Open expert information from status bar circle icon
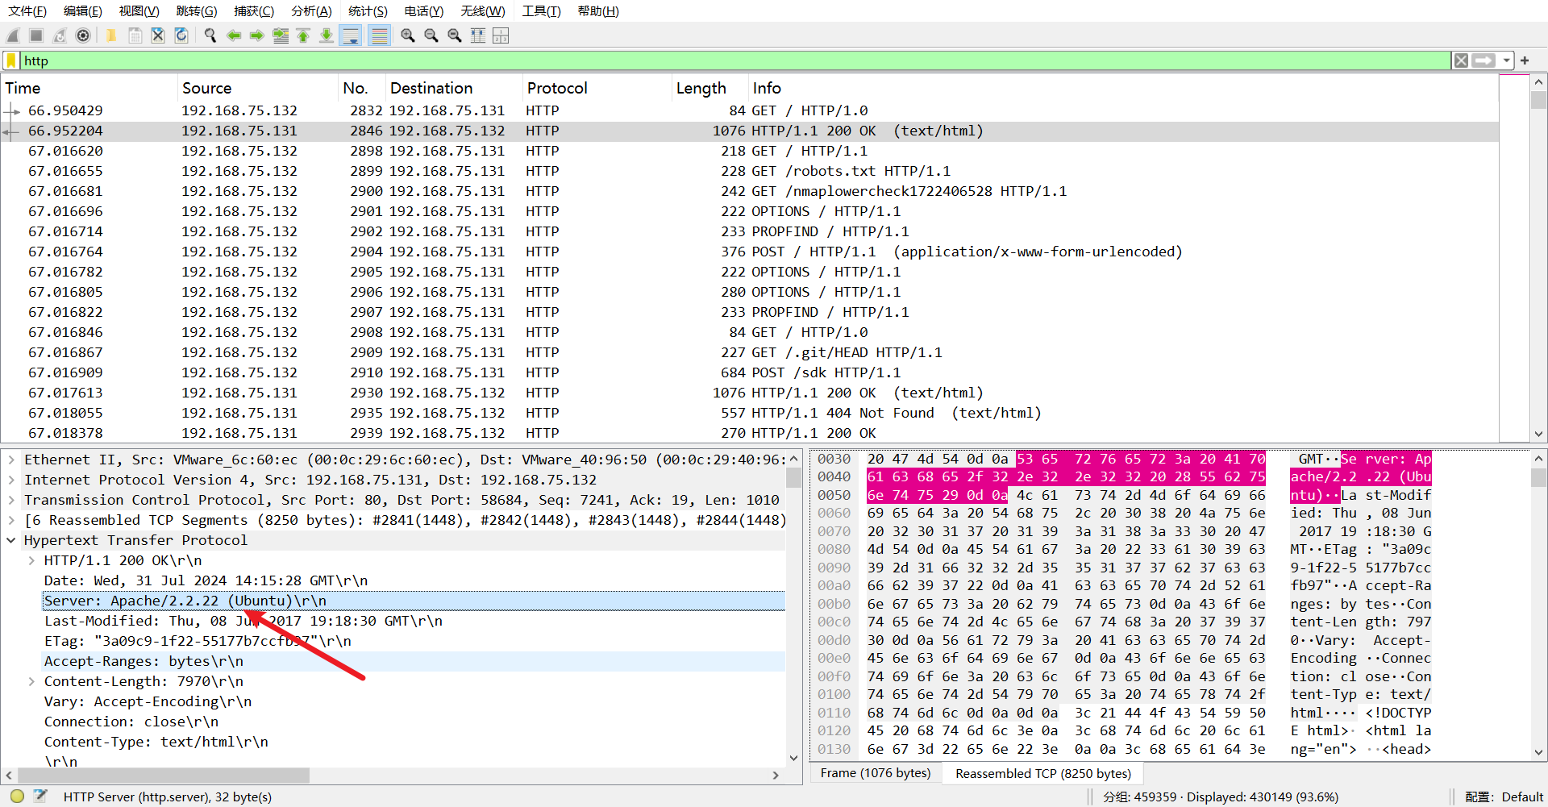Screen dimensions: 1548x807 pyautogui.click(x=17, y=797)
